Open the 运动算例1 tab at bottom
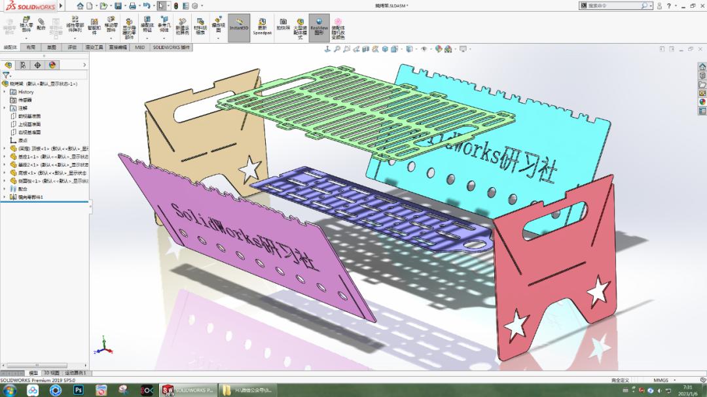 coord(75,373)
